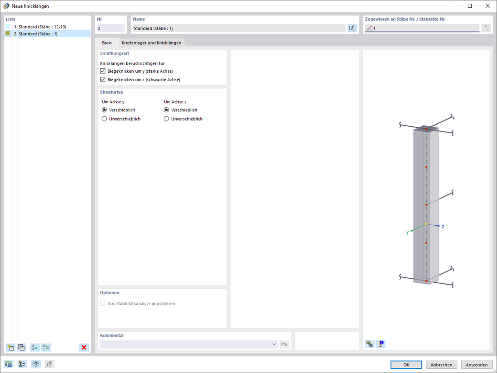
Task: Click cyan color swatch of list entry 1
Action: point(8,26)
